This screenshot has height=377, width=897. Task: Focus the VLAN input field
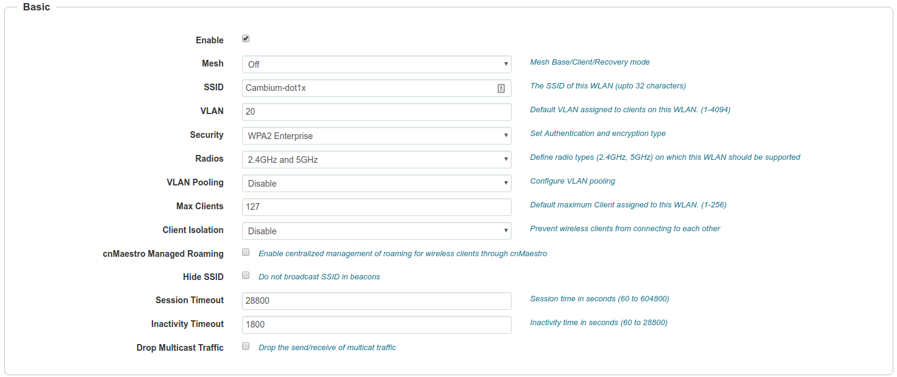(x=376, y=112)
